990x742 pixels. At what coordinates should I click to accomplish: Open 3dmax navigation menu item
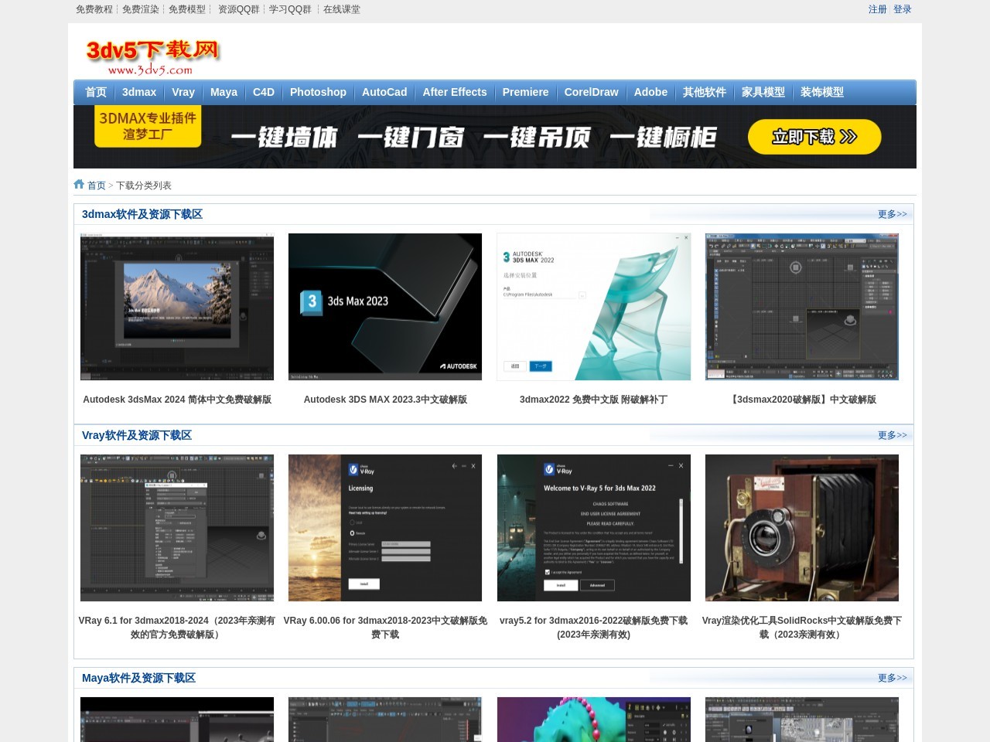click(x=139, y=92)
